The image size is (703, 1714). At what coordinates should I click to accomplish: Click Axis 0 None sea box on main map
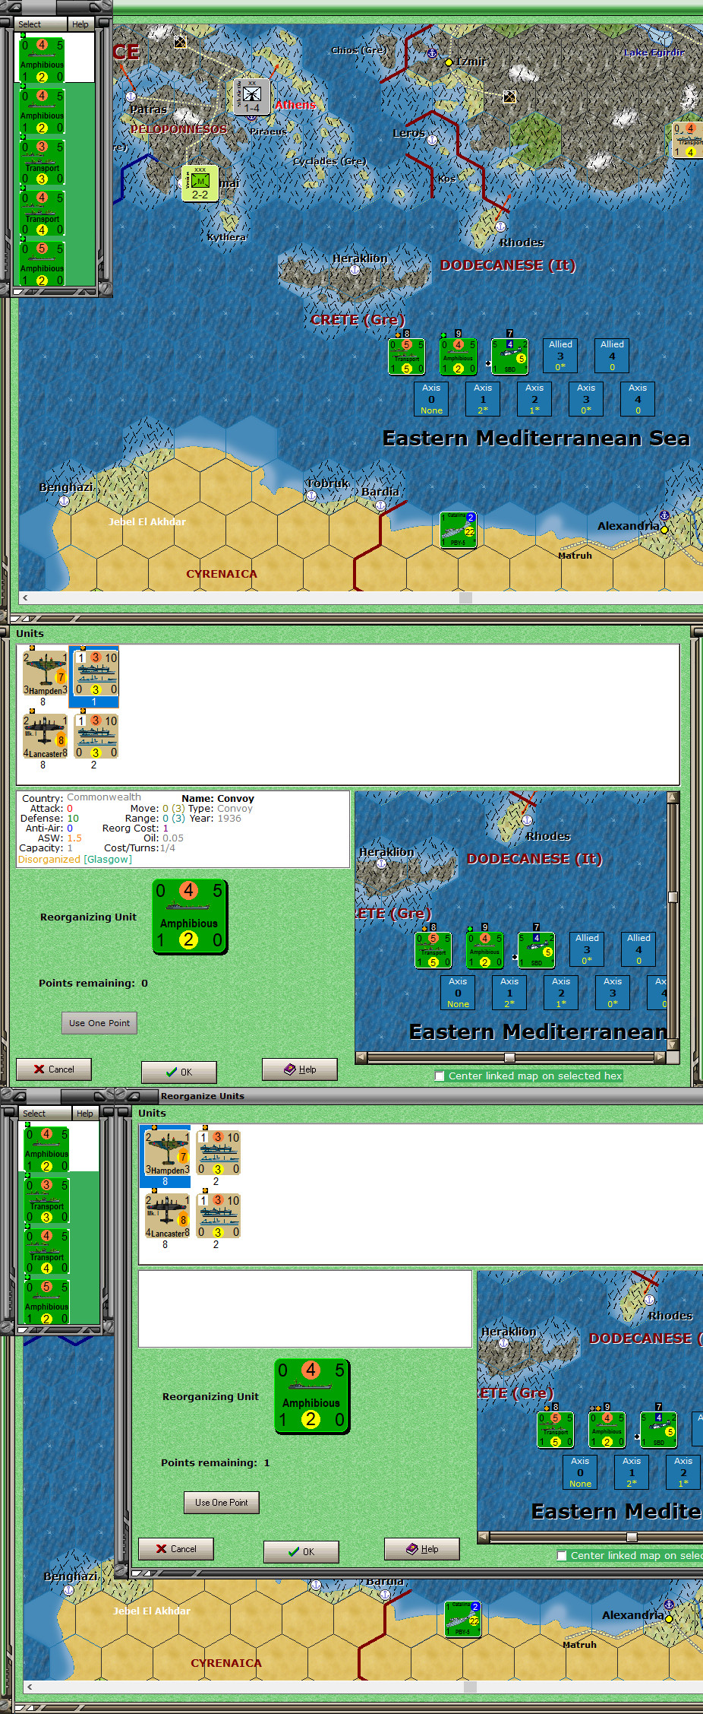431,399
